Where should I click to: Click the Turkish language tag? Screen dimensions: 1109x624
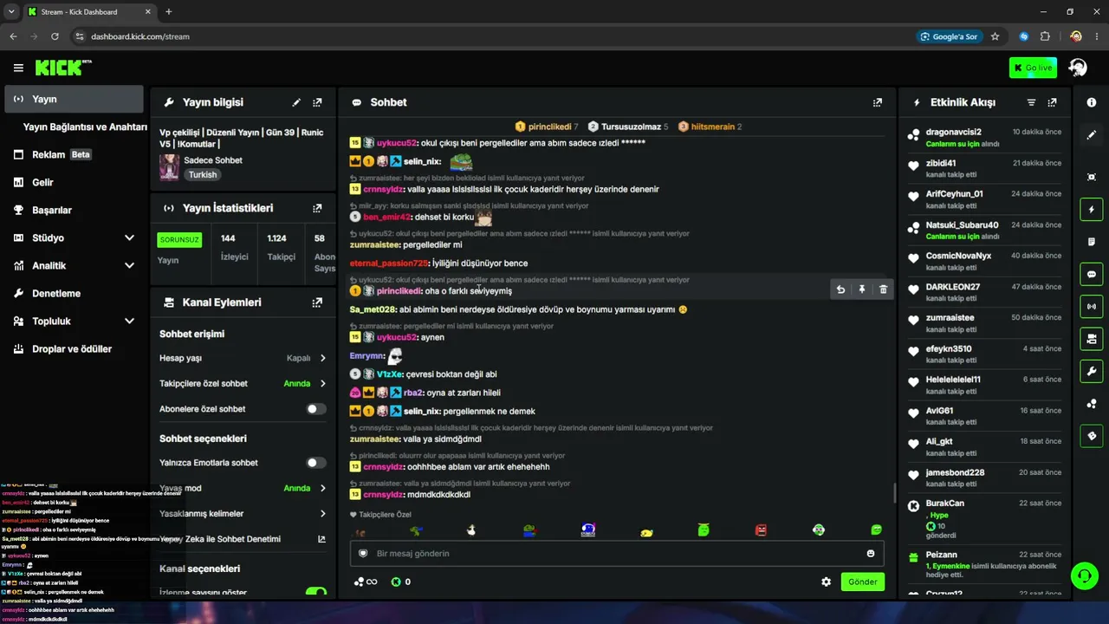[x=203, y=174]
